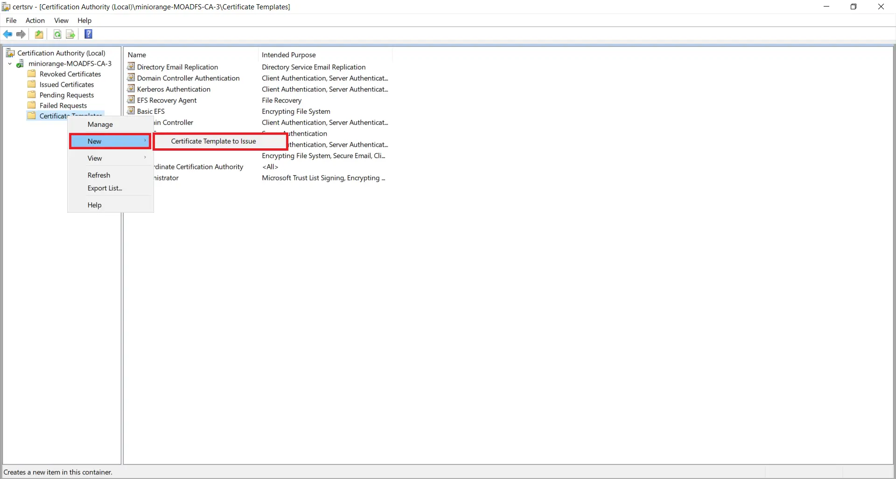The image size is (896, 479).
Task: Open the File menu
Action: [x=11, y=21]
